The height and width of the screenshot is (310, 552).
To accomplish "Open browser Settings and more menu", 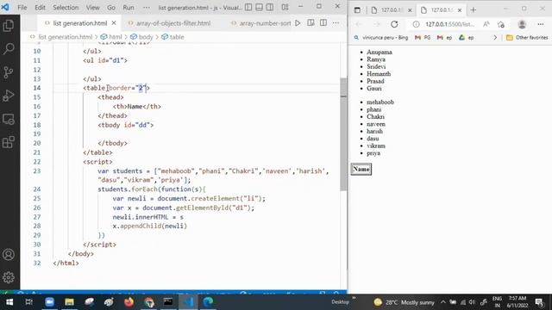I will pos(541,24).
